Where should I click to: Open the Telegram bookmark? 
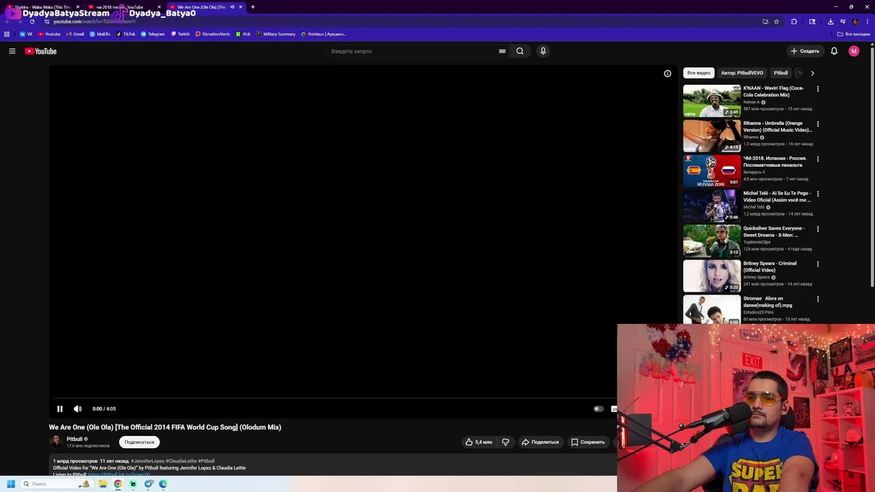click(152, 34)
